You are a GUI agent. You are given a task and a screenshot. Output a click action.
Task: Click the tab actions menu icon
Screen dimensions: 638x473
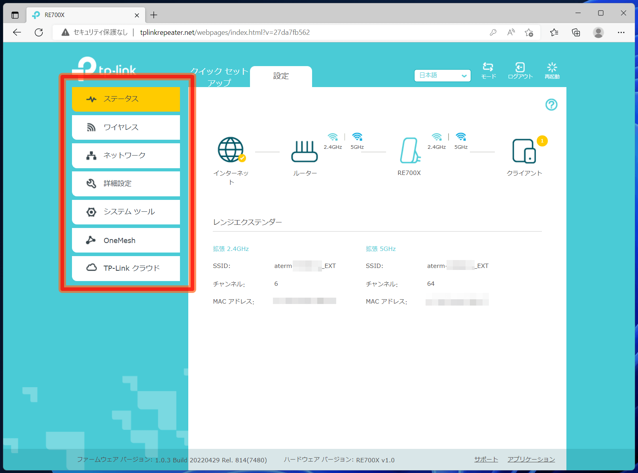click(x=15, y=15)
